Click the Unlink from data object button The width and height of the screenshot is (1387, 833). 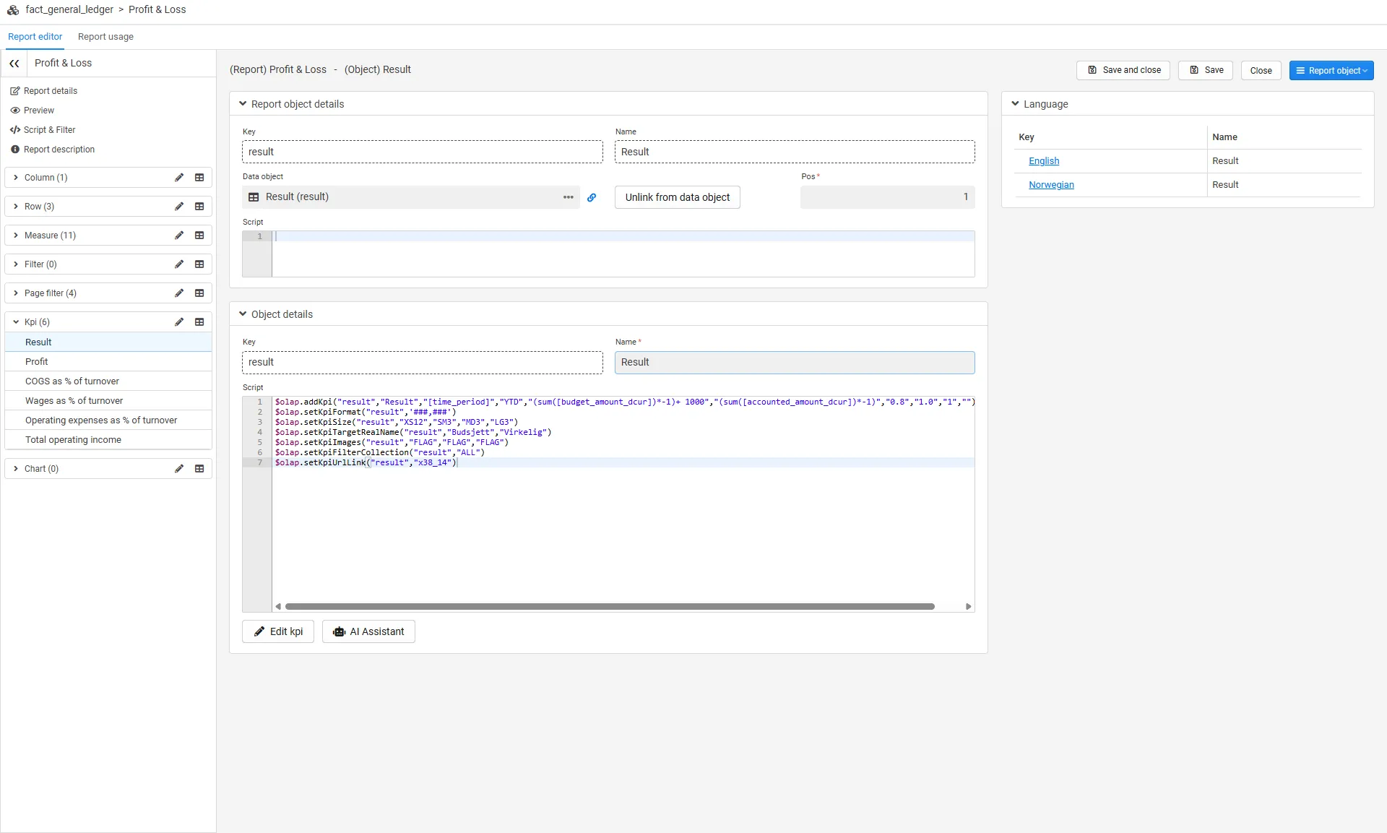point(677,197)
